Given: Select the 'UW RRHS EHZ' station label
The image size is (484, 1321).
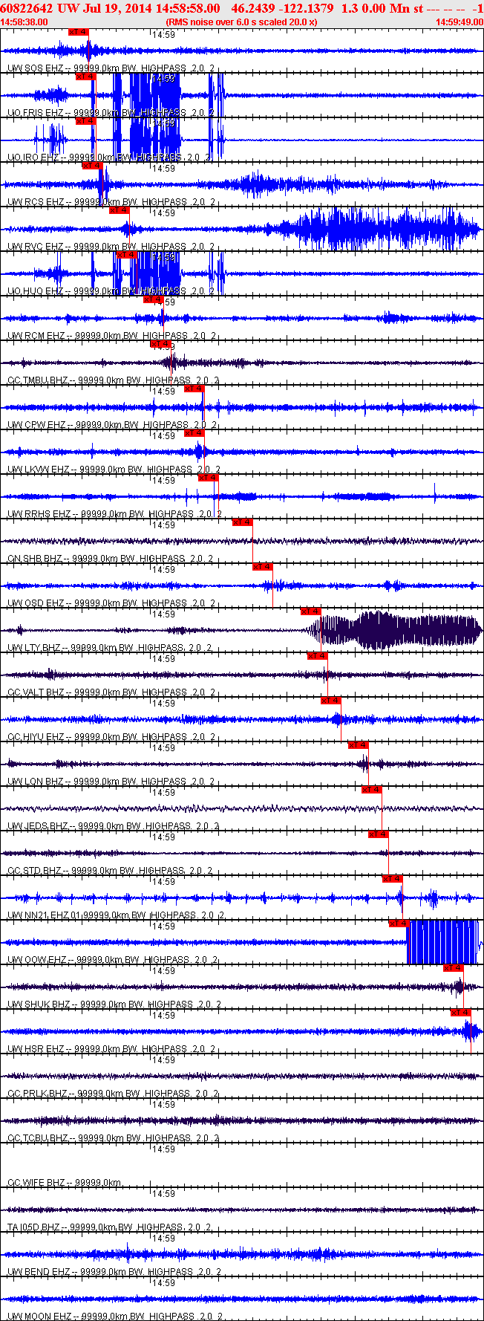Looking at the screenshot, I should click(39, 514).
